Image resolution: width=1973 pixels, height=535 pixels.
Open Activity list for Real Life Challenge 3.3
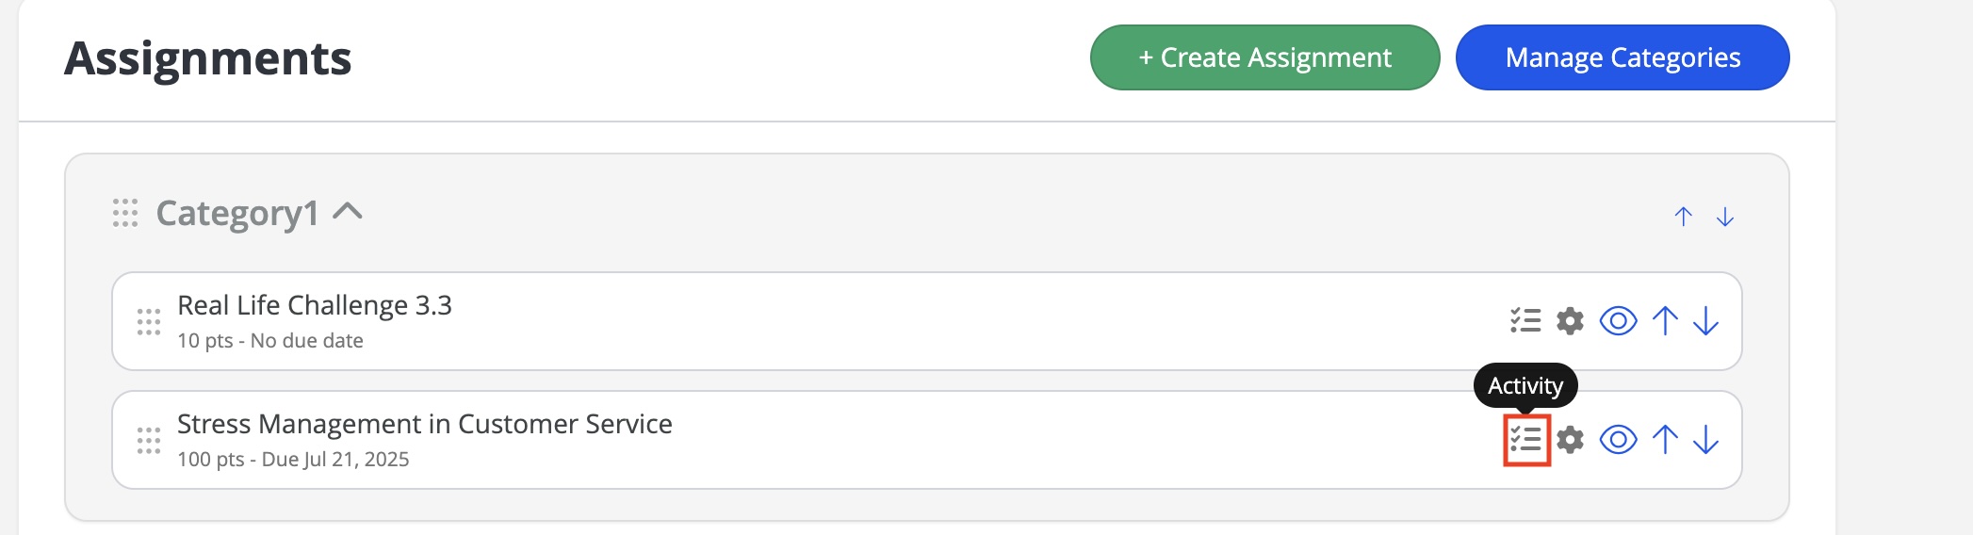tap(1525, 321)
